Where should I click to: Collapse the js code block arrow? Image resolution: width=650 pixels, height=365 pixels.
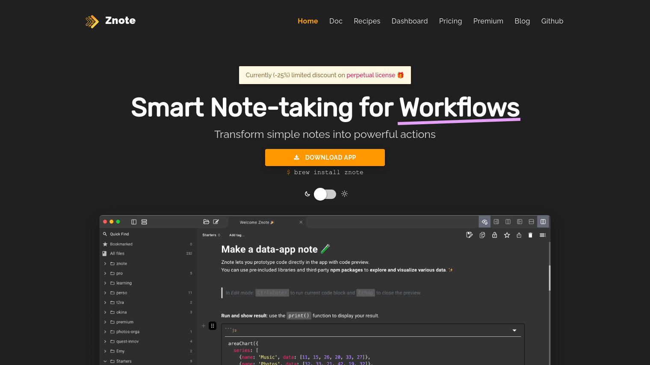(514, 330)
